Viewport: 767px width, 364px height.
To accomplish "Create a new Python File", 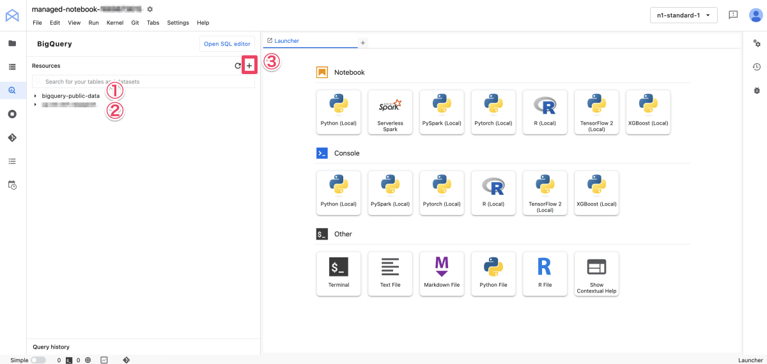I will [x=493, y=273].
